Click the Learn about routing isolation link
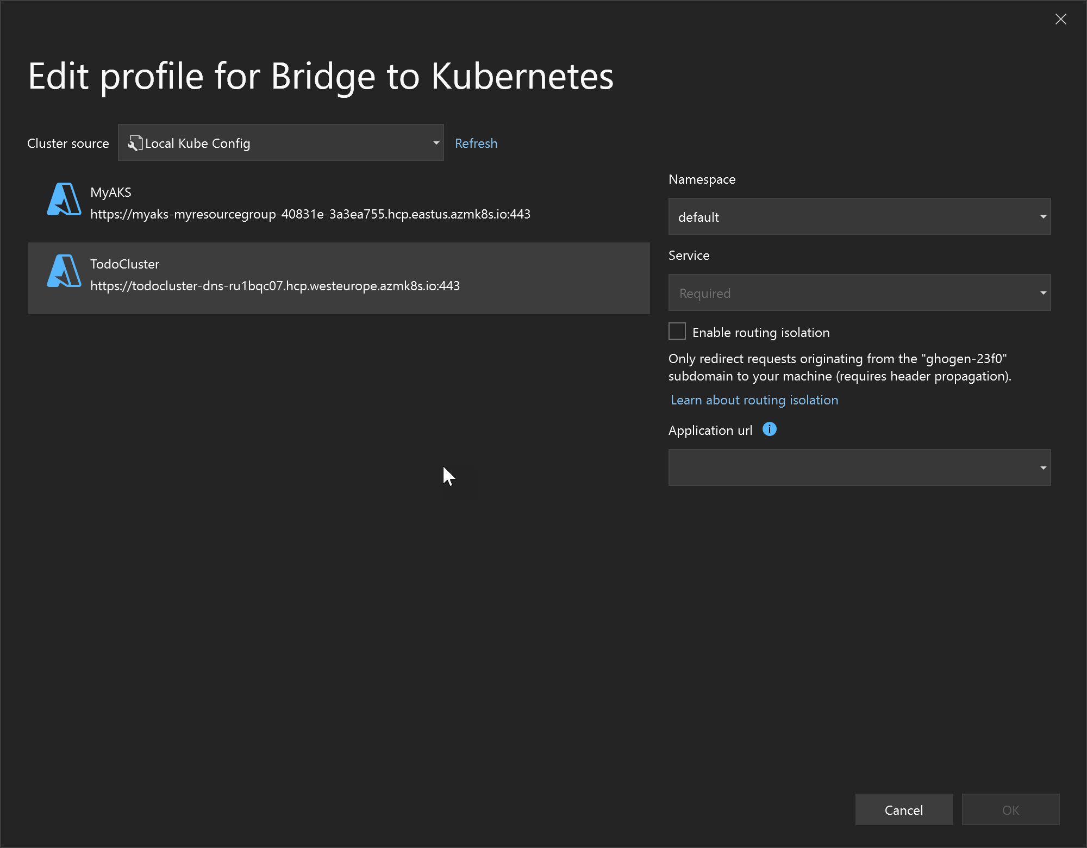This screenshot has height=848, width=1087. [x=754, y=399]
